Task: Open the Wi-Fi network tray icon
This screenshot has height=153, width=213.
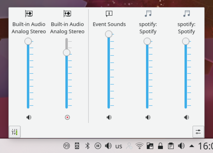Action: (x=140, y=146)
